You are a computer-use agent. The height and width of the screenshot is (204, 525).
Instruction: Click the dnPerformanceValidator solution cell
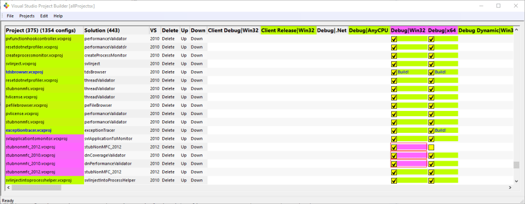tap(117, 164)
